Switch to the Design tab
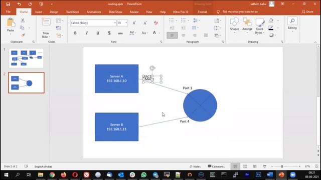Screen dimensions: 321x180 coord(54,12)
